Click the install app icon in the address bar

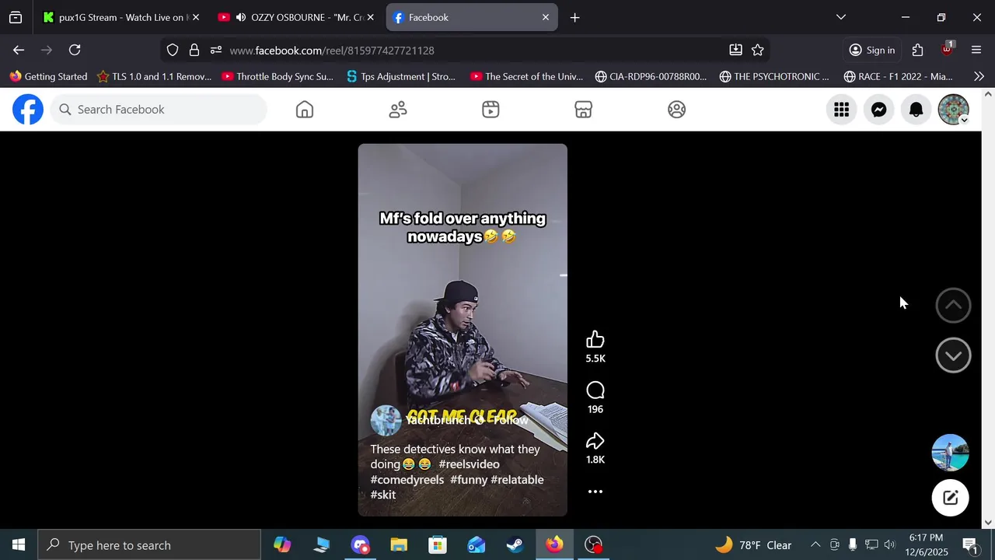click(735, 50)
